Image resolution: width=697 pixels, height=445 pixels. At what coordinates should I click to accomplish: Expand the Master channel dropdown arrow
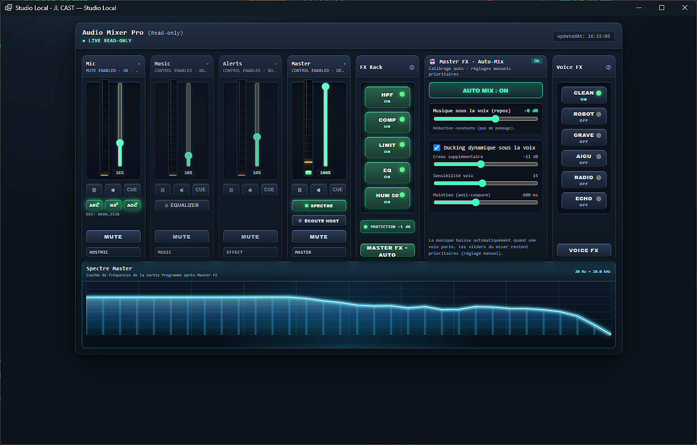click(x=345, y=64)
